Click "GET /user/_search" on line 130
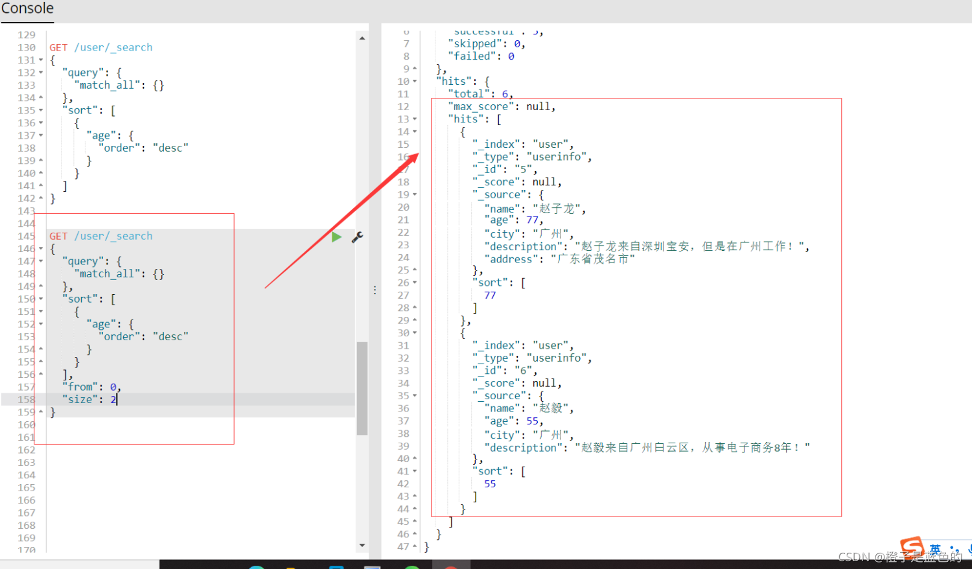 click(x=101, y=47)
